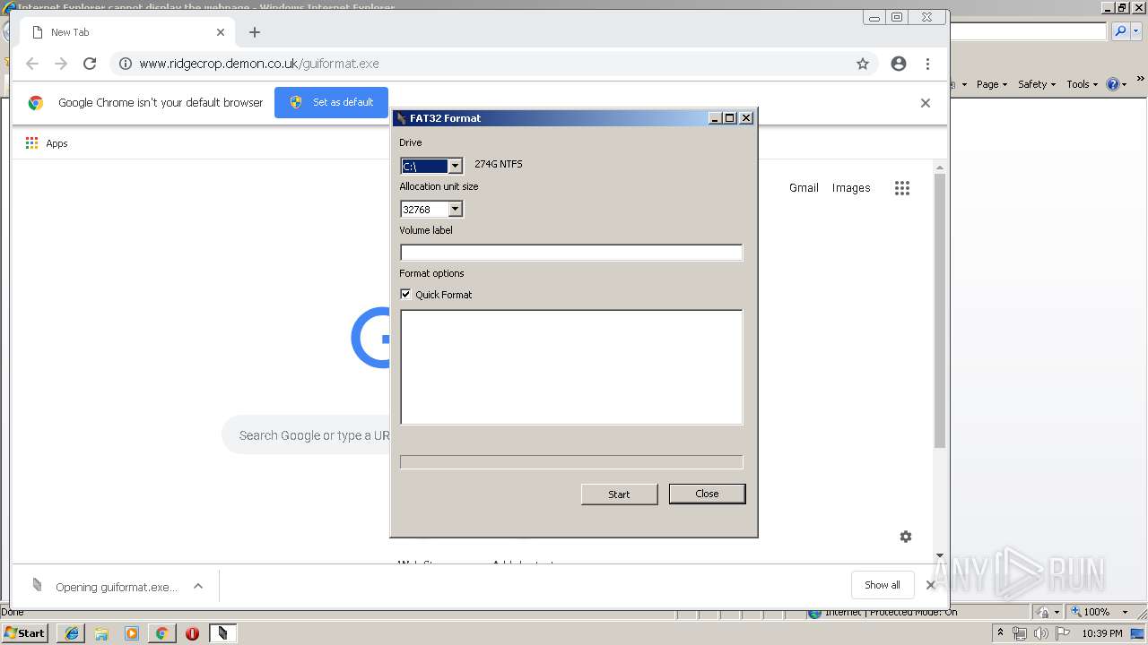Click the FAT32 Format log output box
Viewport: 1148px width, 645px height.
tap(571, 367)
